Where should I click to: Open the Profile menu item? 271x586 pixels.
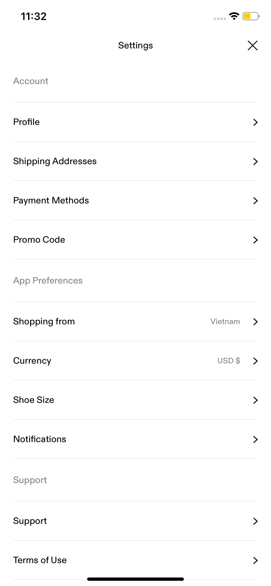pyautogui.click(x=135, y=122)
